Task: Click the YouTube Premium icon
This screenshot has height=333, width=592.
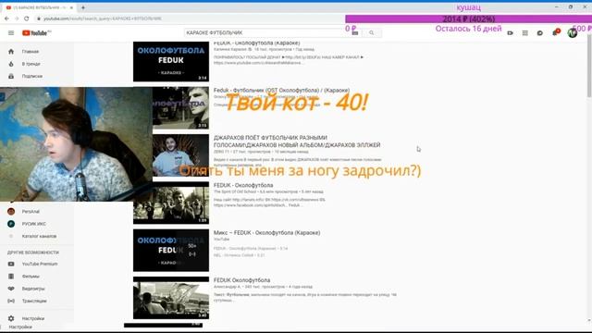Action: pyautogui.click(x=11, y=264)
